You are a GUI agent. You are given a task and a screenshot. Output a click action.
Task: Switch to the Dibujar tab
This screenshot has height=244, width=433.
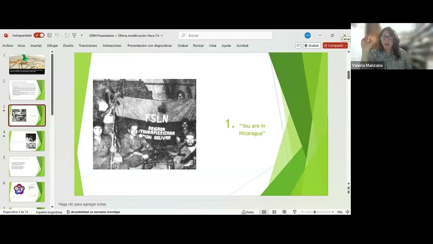52,45
